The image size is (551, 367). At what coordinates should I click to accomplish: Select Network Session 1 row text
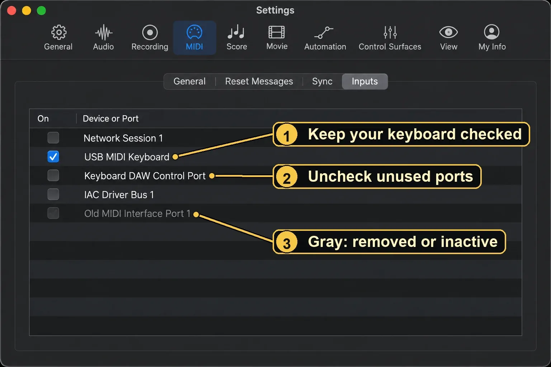tap(123, 138)
